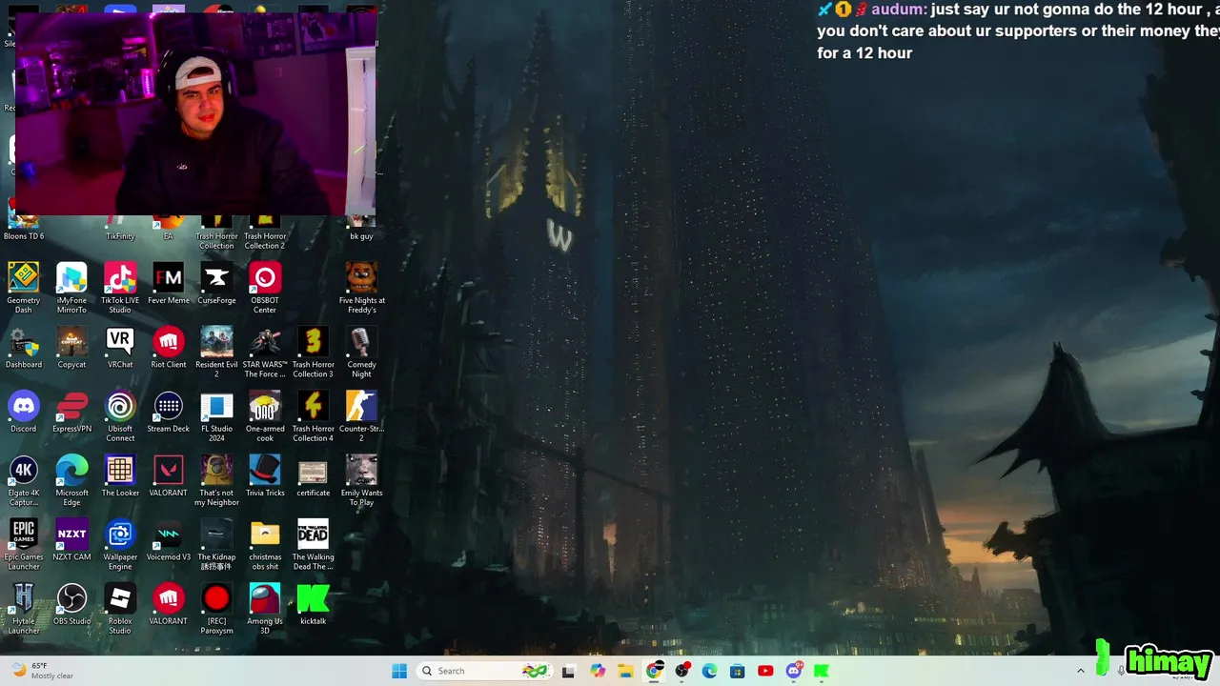Open Microsoft Store from the taskbar
The height and width of the screenshot is (686, 1220).
pyautogui.click(x=738, y=671)
